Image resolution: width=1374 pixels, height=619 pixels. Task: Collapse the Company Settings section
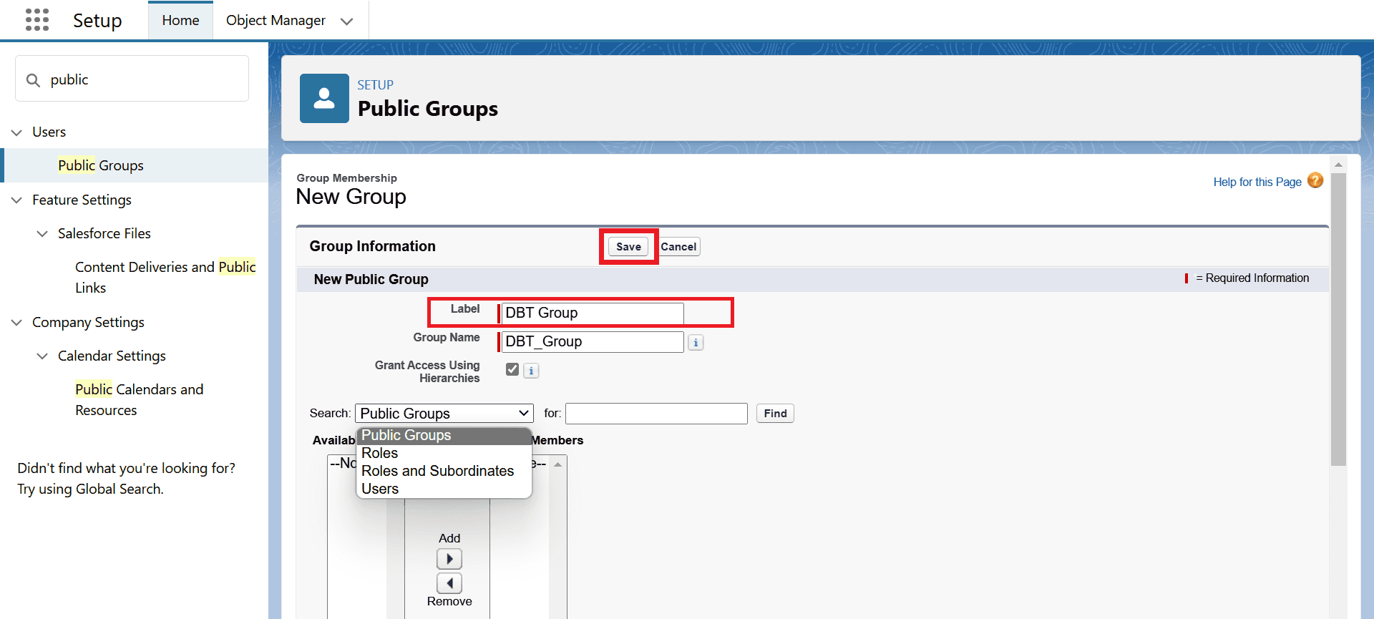16,323
